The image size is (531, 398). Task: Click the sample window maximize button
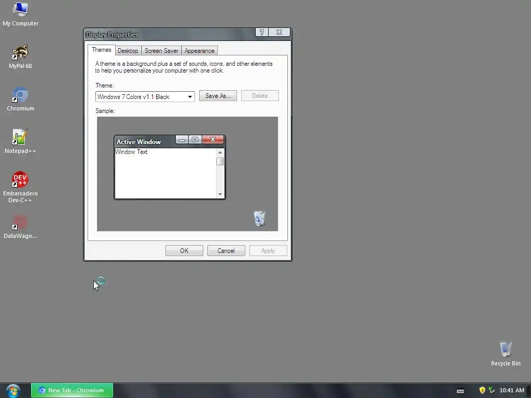tap(195, 140)
